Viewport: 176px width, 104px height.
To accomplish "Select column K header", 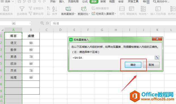I will pos(157,30).
